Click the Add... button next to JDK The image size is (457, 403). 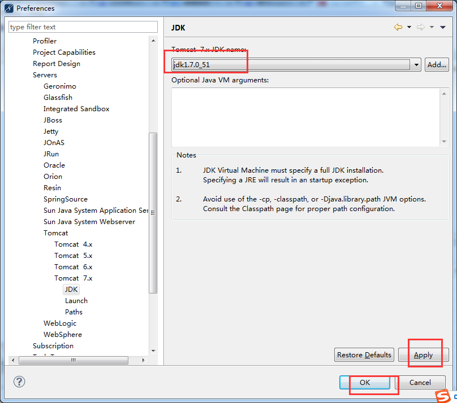pos(437,64)
